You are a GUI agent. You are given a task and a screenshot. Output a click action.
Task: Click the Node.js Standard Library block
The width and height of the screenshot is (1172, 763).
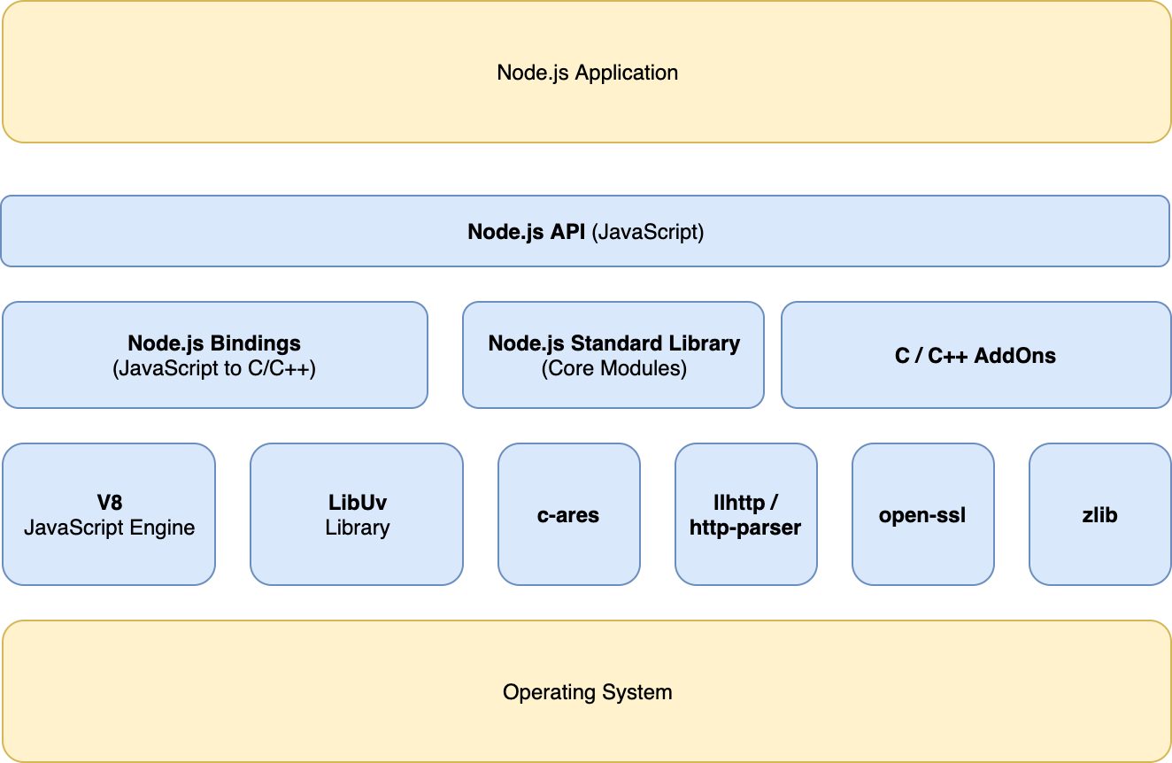coord(613,354)
